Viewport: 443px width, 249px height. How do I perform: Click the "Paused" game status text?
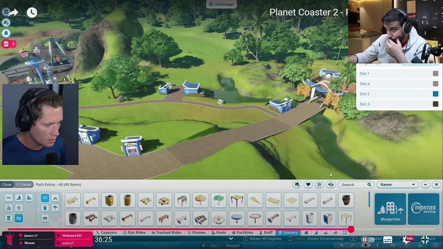(x=233, y=246)
